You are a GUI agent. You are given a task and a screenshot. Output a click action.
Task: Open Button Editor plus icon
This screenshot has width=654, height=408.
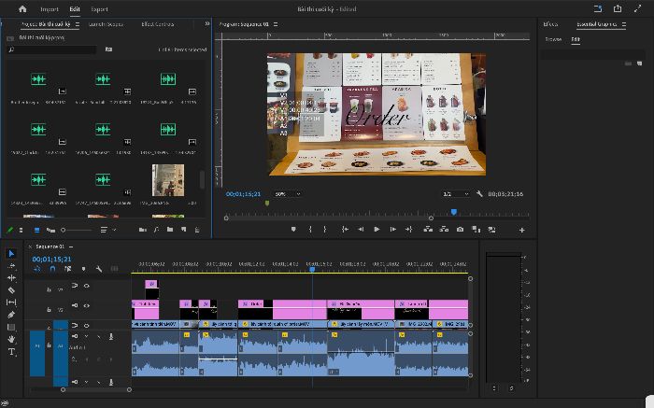(x=521, y=230)
